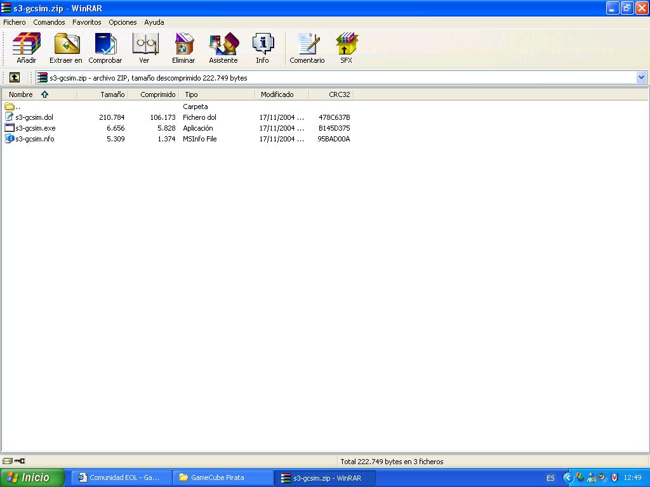Click the Inicio start button
The image size is (650, 487).
tap(32, 477)
